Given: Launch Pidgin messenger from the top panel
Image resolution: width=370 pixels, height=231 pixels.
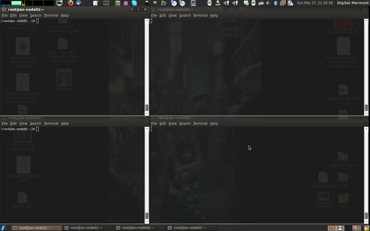Looking at the screenshot, I should [x=126, y=3].
